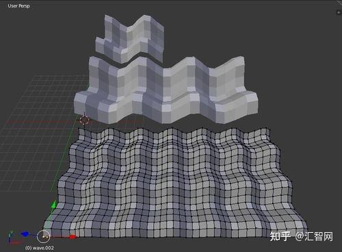The image size is (342, 252).
Task: Click the User Persp view label
Action: pos(18,6)
